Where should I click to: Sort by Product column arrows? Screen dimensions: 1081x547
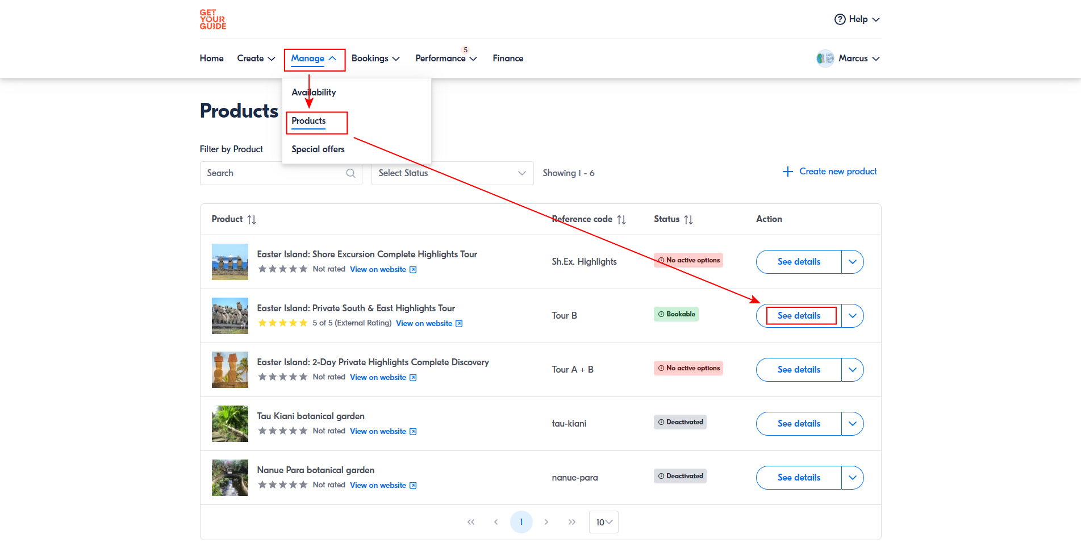click(x=252, y=220)
